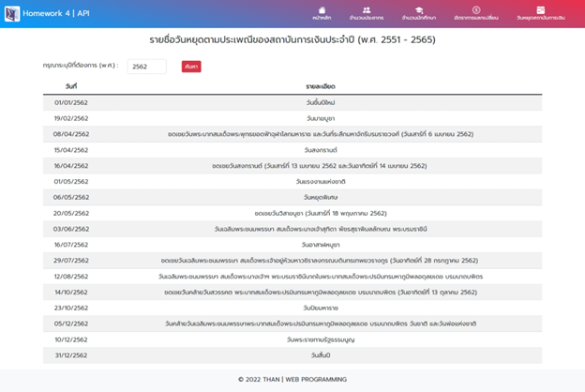Click the วันที่ column header

(71, 86)
